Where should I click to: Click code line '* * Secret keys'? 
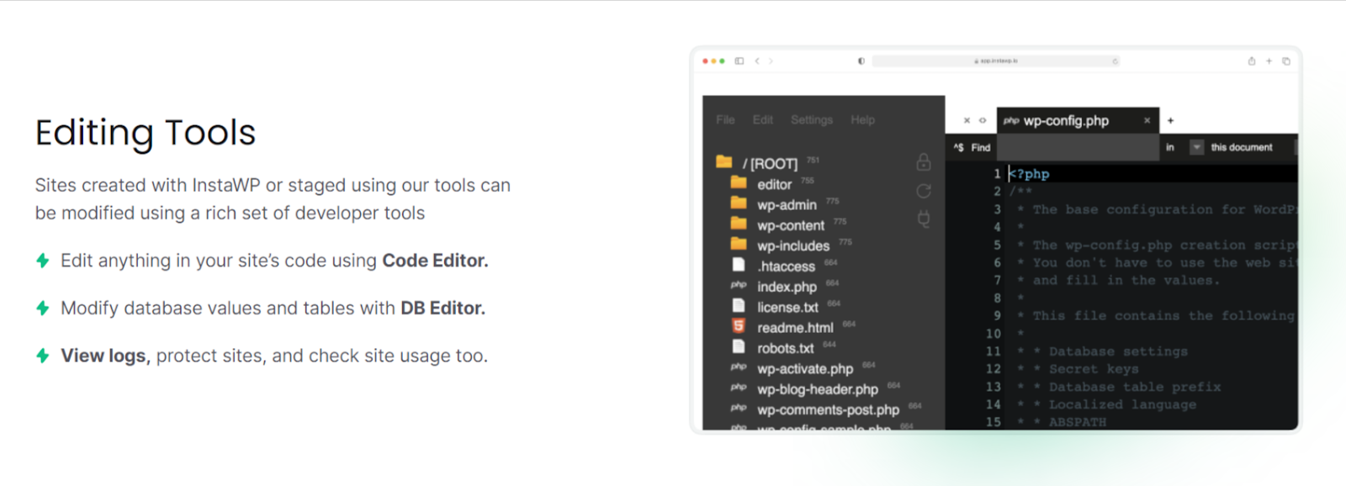point(1078,369)
